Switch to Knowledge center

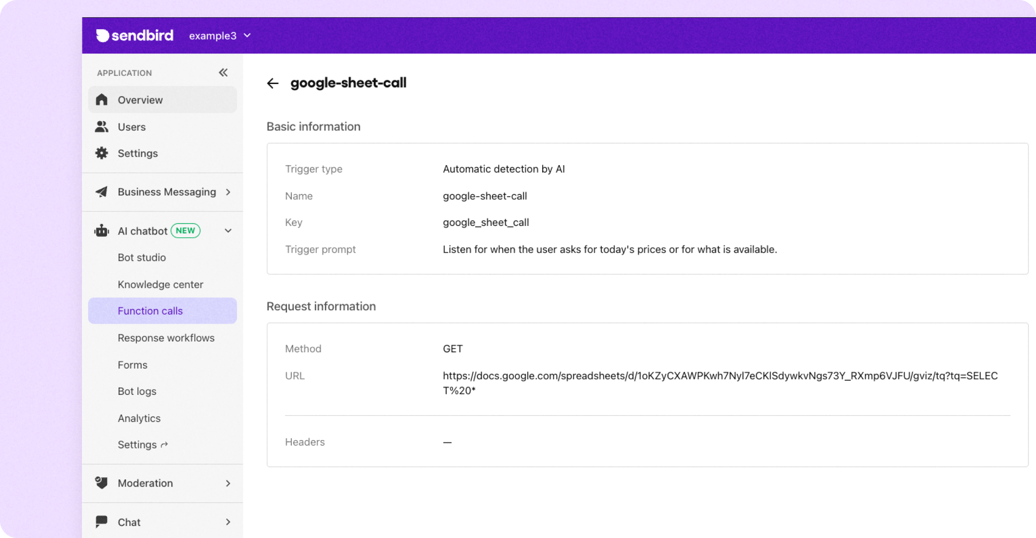coord(160,284)
